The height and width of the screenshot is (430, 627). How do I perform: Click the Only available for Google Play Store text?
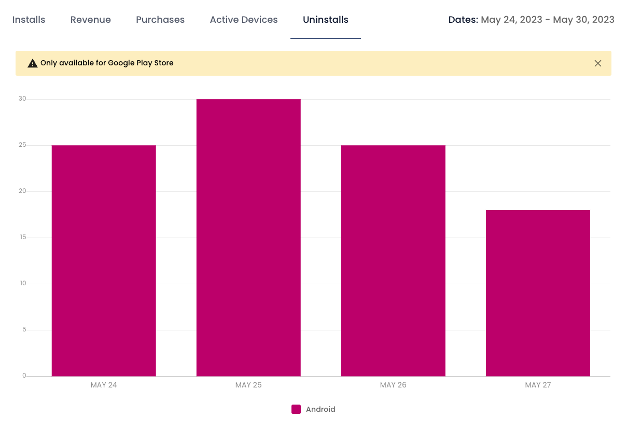(x=107, y=63)
